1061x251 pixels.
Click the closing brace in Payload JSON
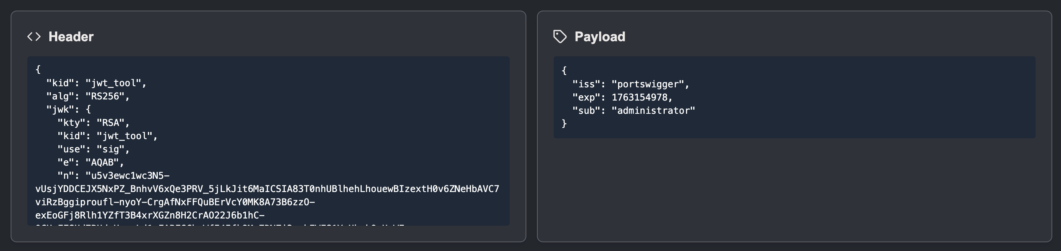(x=564, y=123)
